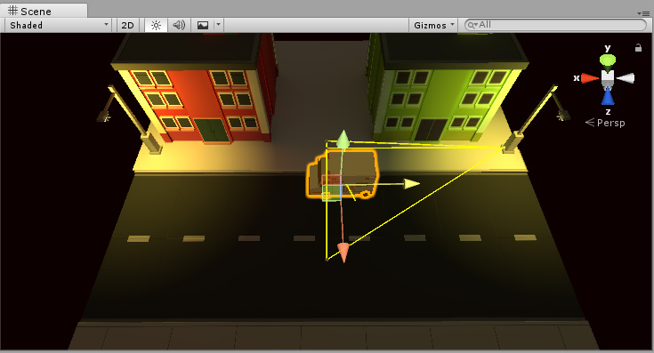Toggle the scene view rotation lock
Image resolution: width=654 pixels, height=353 pixels.
point(638,48)
